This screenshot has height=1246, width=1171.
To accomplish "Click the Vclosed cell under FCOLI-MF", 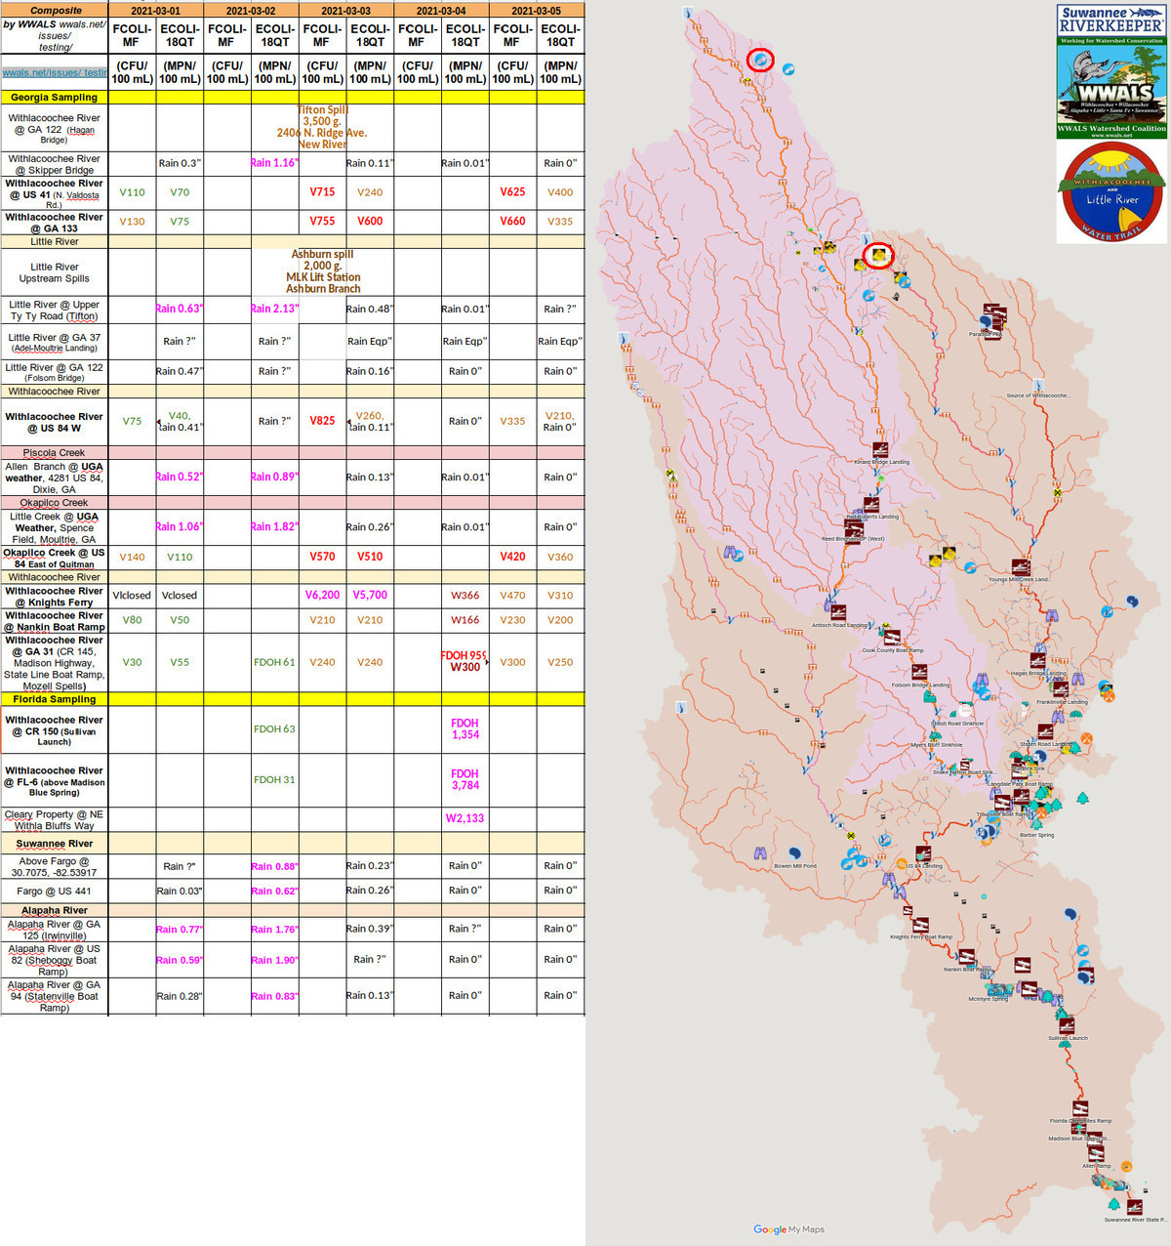I will (x=132, y=595).
